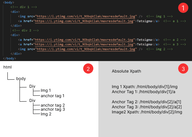Screen dimensions: 192x137
Task: Click the opening <div> tag under the div 2 comment
Action: click(15, 35)
